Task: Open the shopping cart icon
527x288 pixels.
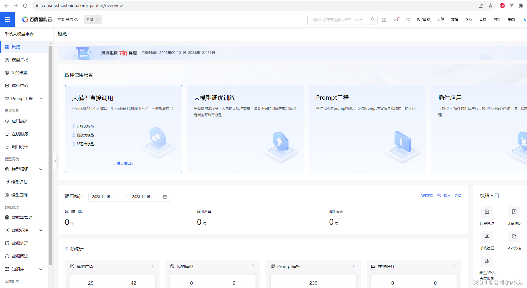Action: click(407, 19)
